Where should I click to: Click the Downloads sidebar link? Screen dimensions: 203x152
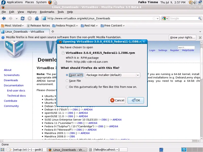[x=11, y=80]
